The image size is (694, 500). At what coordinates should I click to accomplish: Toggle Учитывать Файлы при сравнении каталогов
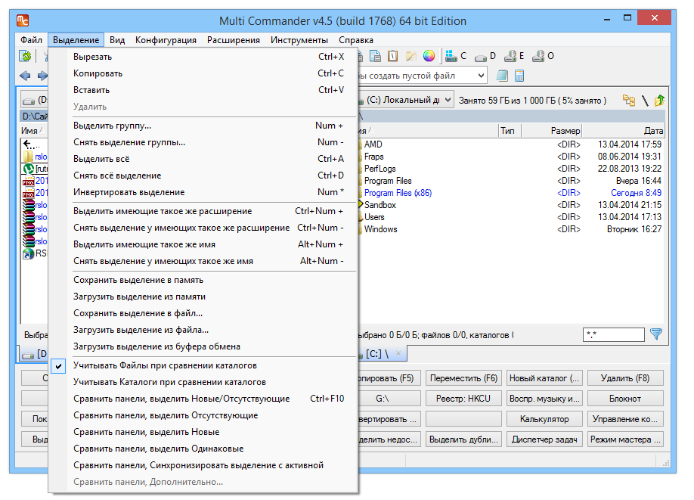tap(203, 365)
